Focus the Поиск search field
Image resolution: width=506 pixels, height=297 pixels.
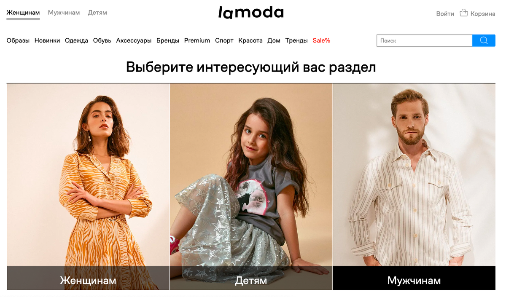coord(425,40)
